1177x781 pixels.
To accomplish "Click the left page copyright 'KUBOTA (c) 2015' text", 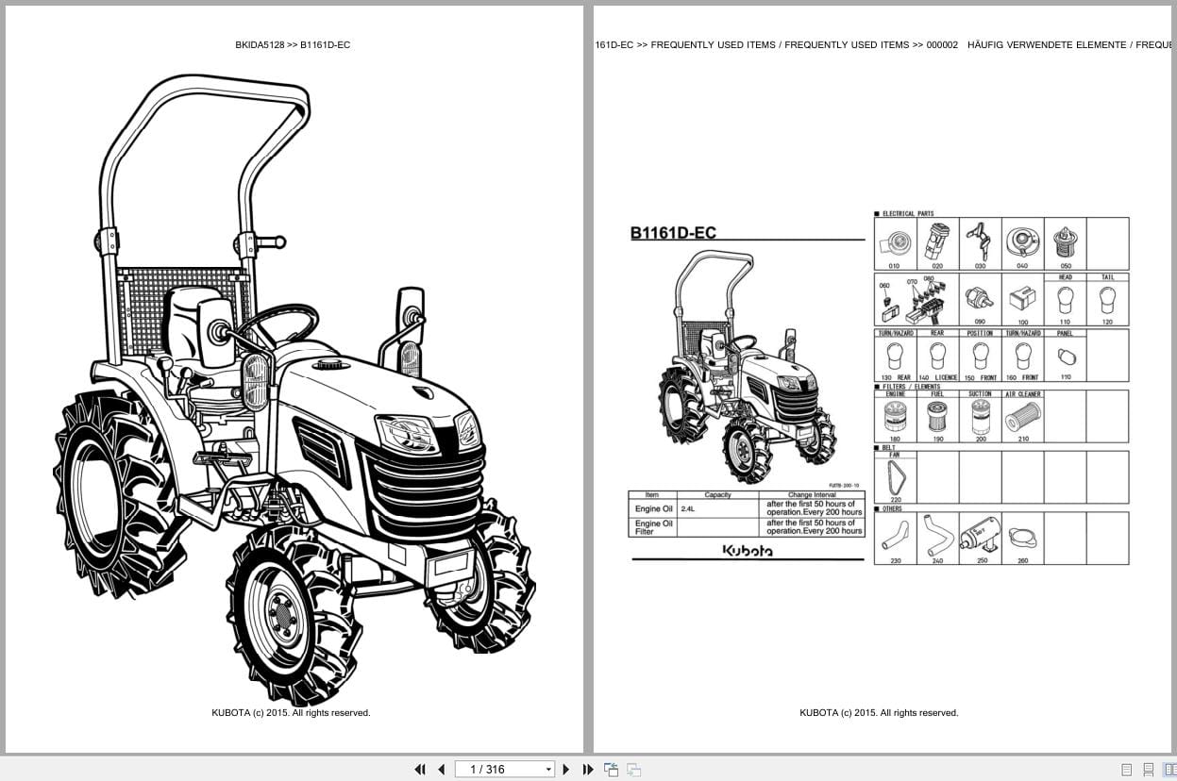I will 291,713.
